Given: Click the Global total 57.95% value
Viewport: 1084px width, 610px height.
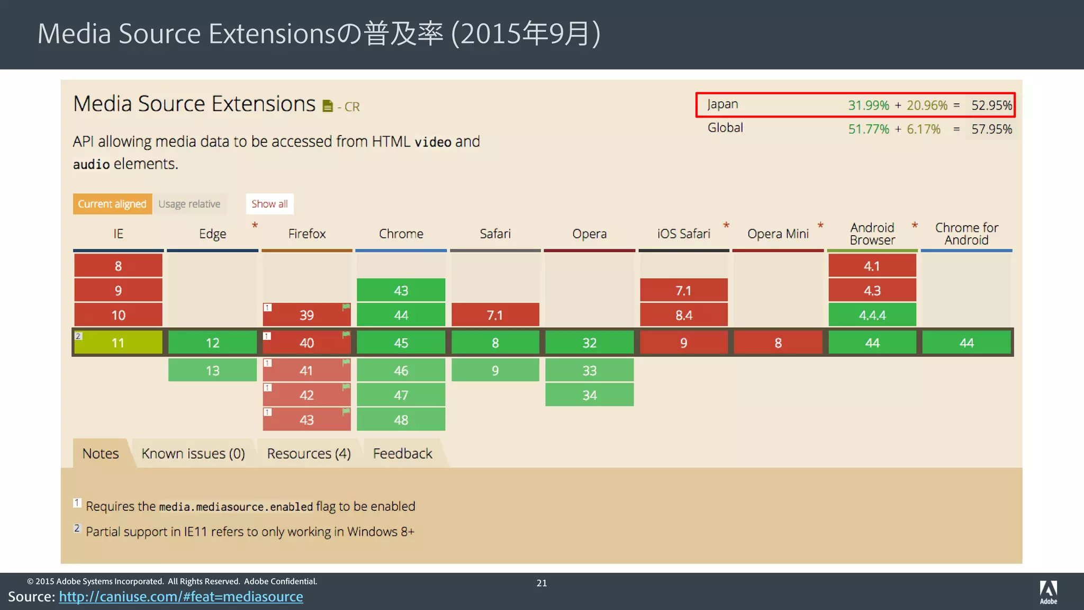Looking at the screenshot, I should pyautogui.click(x=991, y=129).
